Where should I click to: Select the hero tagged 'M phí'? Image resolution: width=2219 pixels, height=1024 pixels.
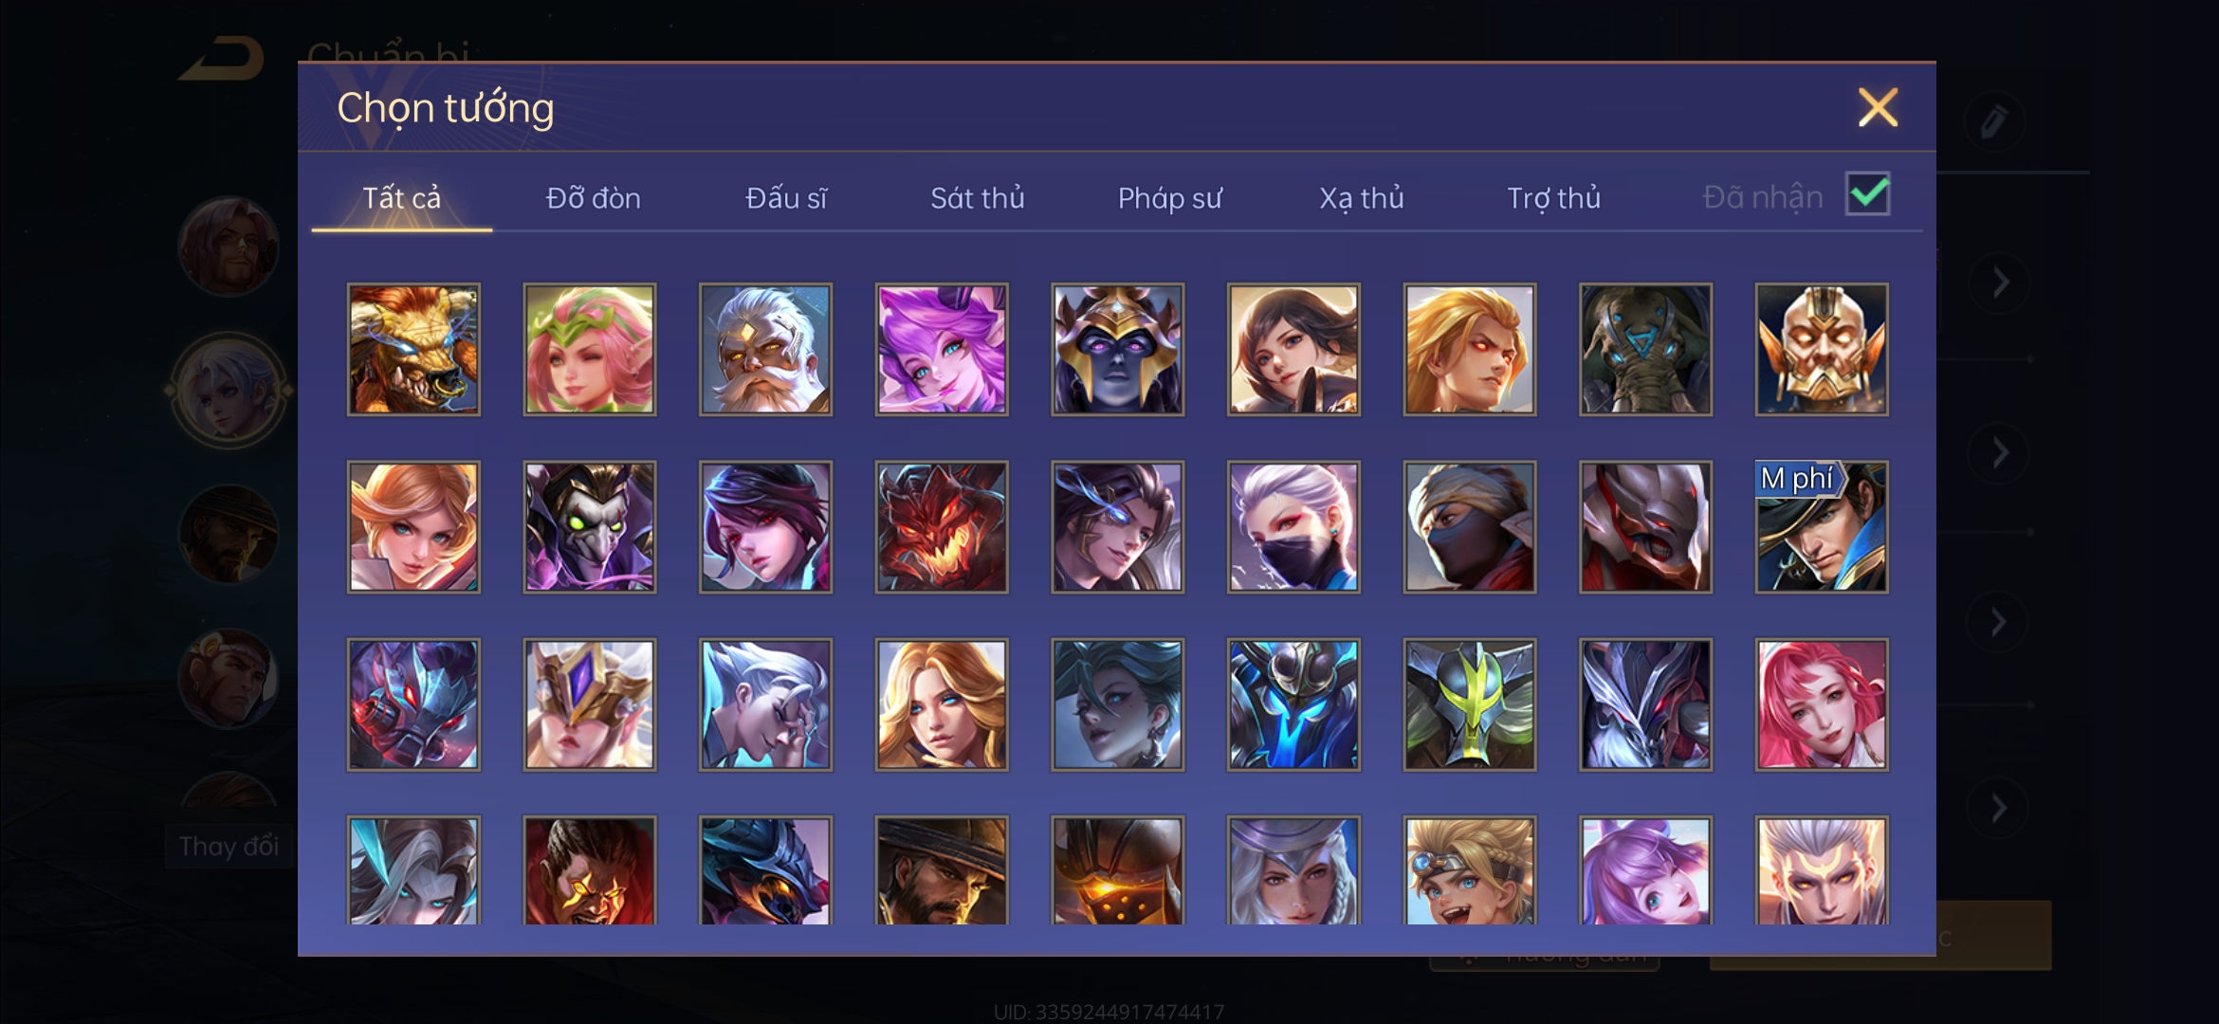tap(1822, 527)
